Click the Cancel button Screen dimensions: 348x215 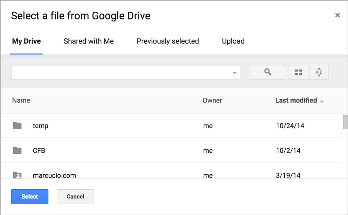pyautogui.click(x=75, y=197)
